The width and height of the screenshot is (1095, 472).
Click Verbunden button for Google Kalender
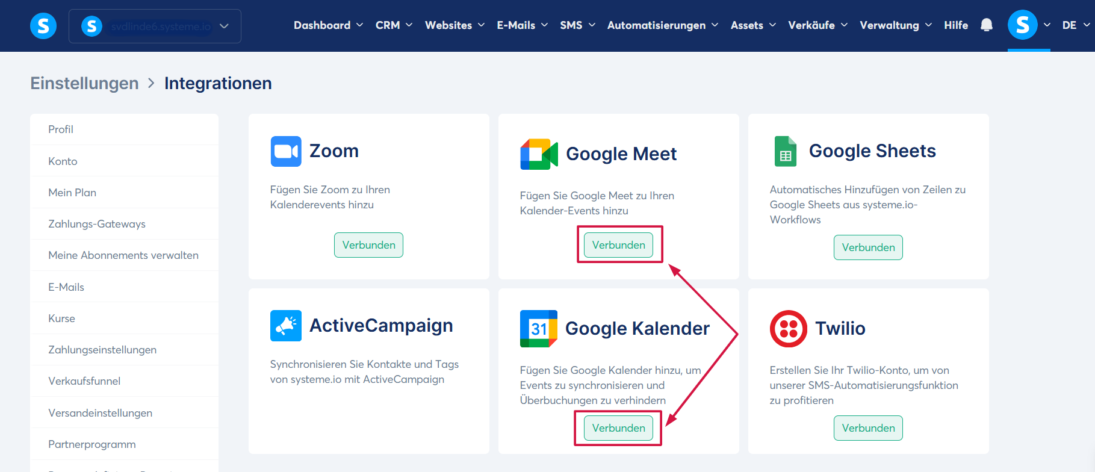(618, 428)
